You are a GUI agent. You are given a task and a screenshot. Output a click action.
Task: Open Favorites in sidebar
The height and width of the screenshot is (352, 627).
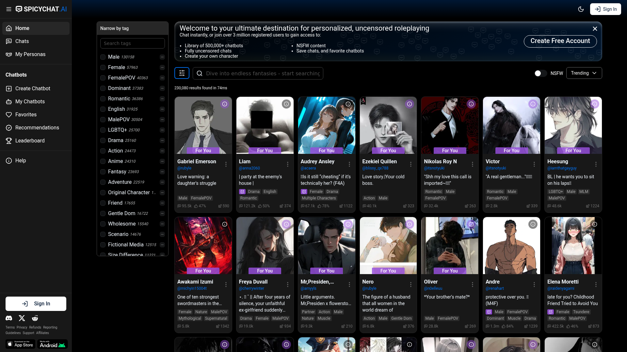36,115
